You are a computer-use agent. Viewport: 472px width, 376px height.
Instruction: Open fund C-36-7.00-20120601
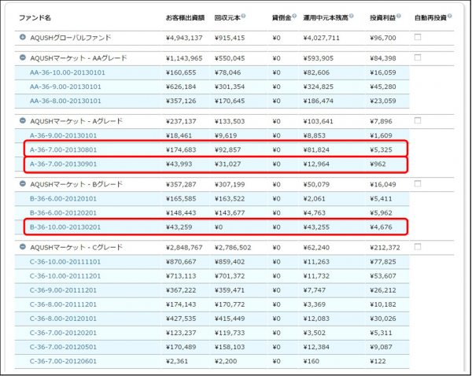pyautogui.click(x=63, y=361)
